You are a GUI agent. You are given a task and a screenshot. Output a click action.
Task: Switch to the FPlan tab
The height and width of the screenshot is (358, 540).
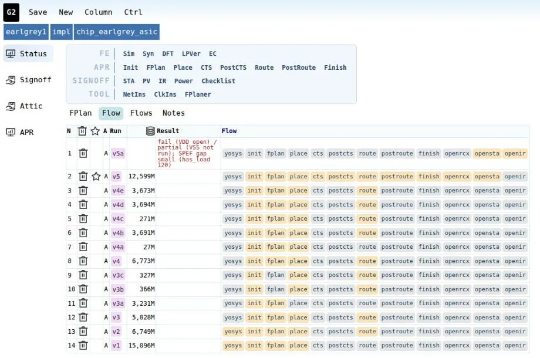coord(80,113)
